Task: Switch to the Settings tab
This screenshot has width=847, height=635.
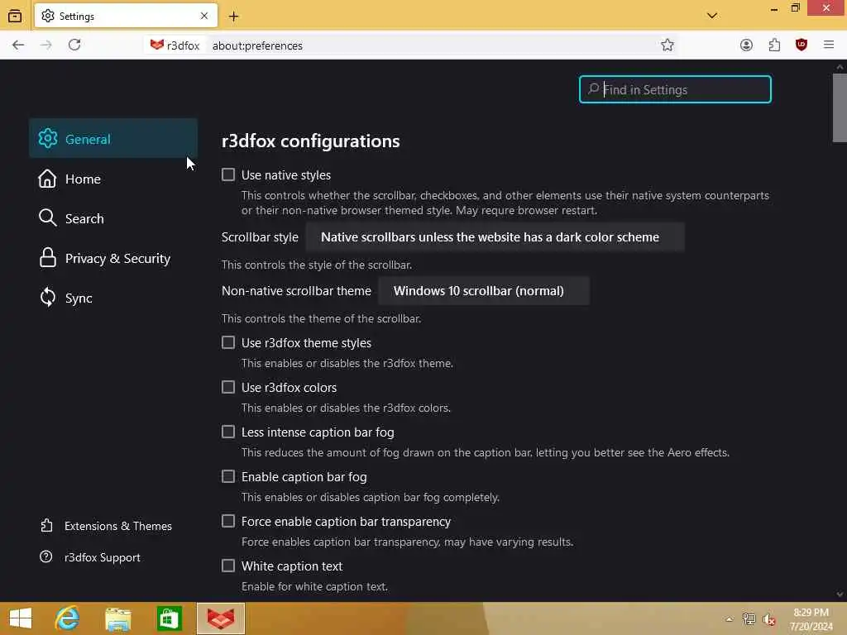Action: (x=126, y=17)
